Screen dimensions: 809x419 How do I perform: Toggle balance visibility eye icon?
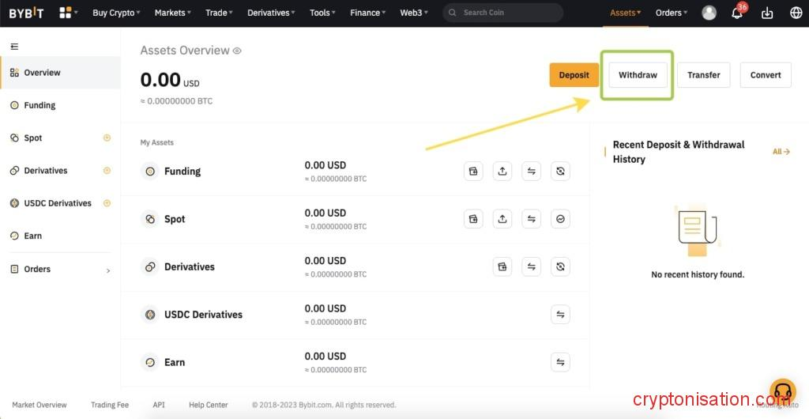click(237, 51)
